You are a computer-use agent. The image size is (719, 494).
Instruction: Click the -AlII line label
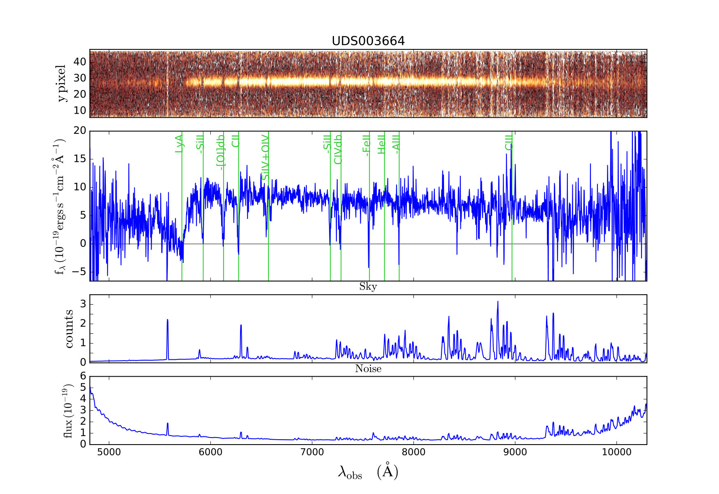click(396, 144)
